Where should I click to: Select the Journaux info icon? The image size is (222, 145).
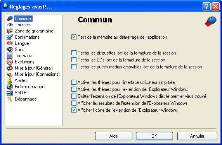click(x=10, y=56)
